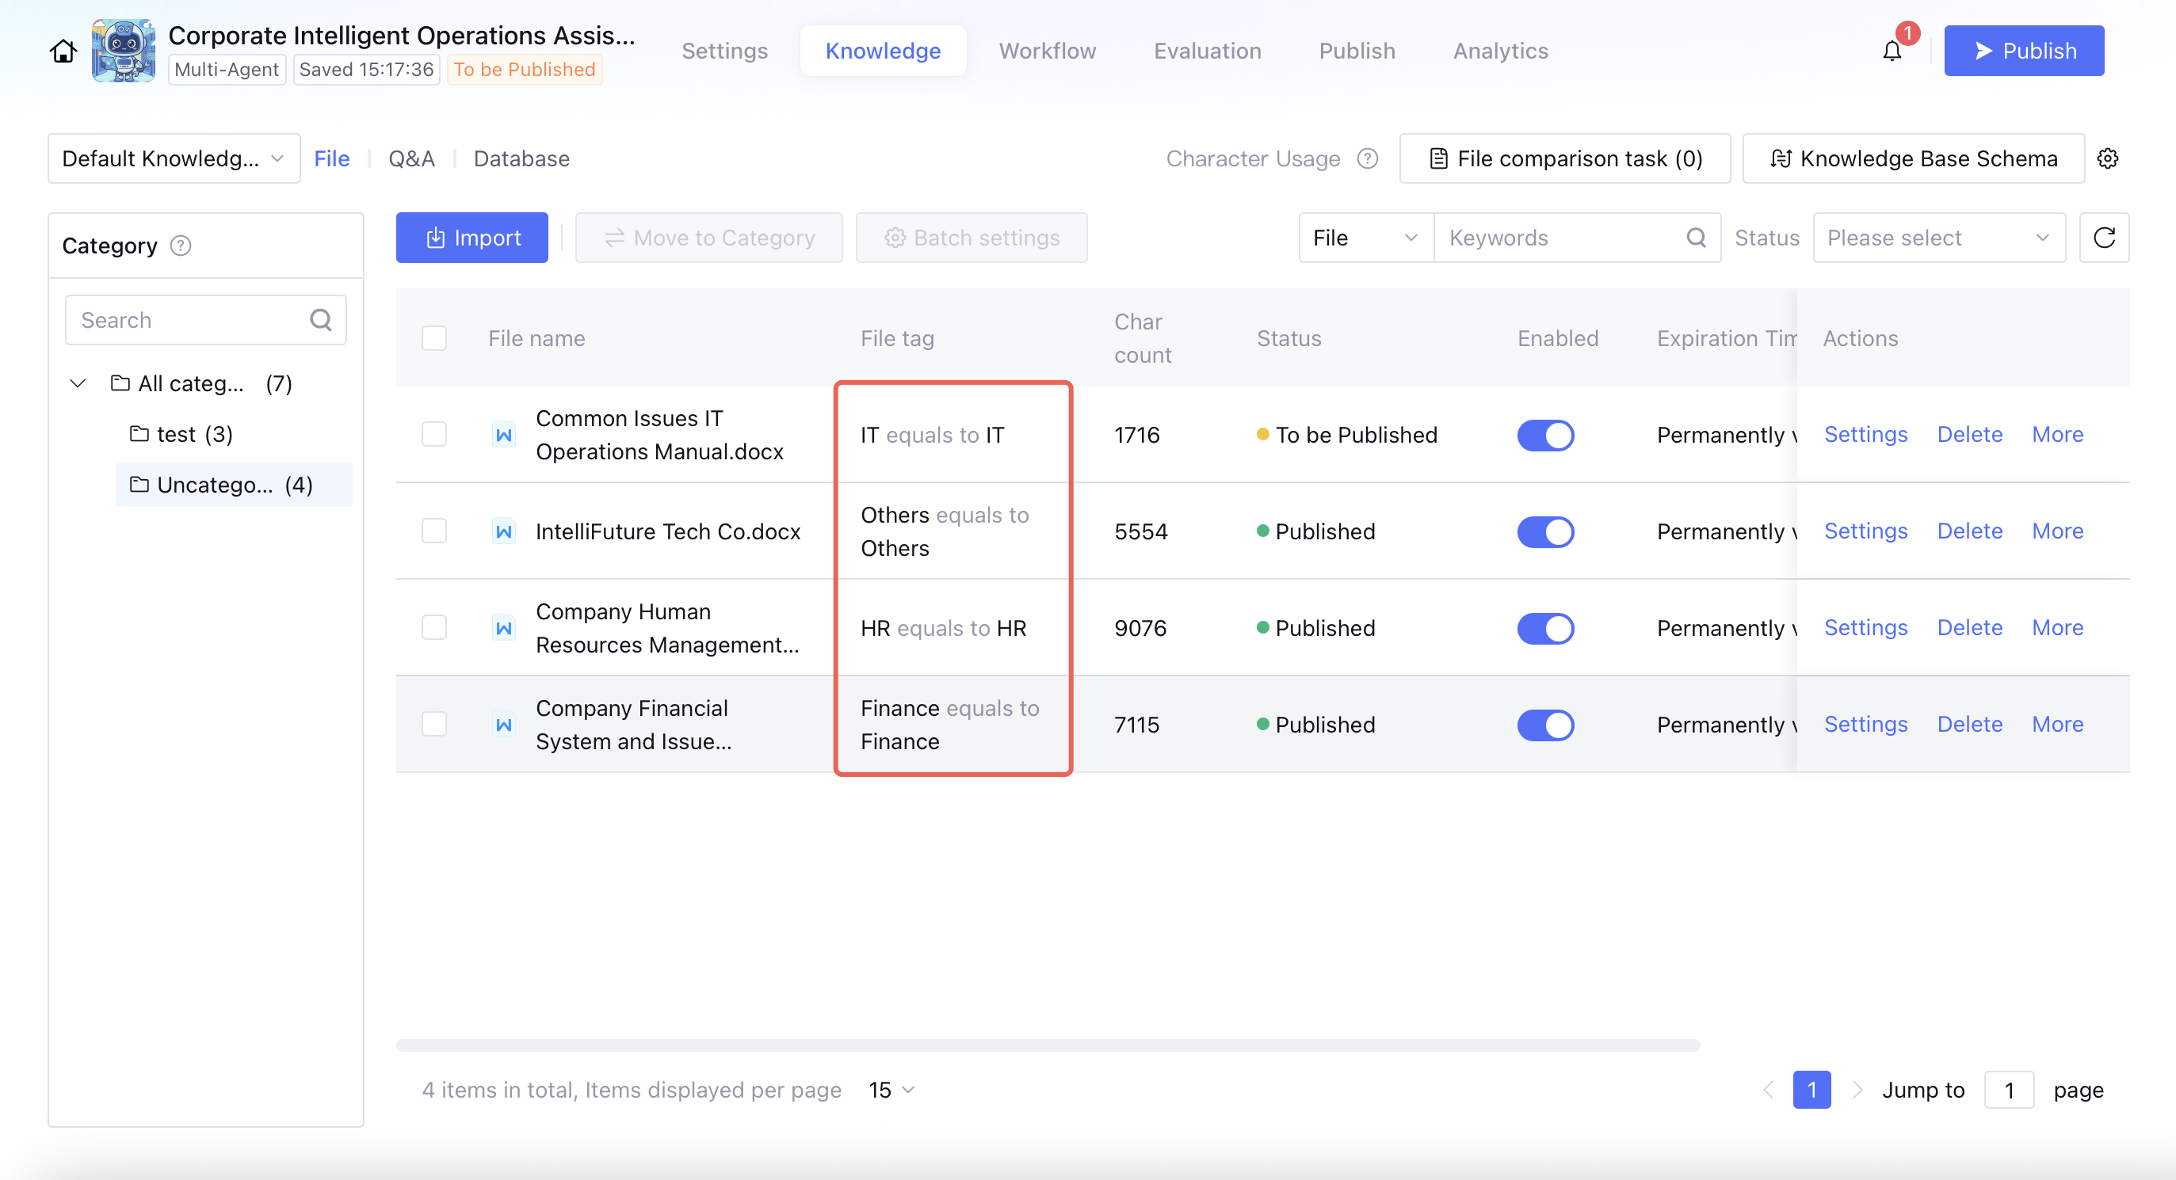Tick the select-all header checkbox
The width and height of the screenshot is (2176, 1180).
434,338
